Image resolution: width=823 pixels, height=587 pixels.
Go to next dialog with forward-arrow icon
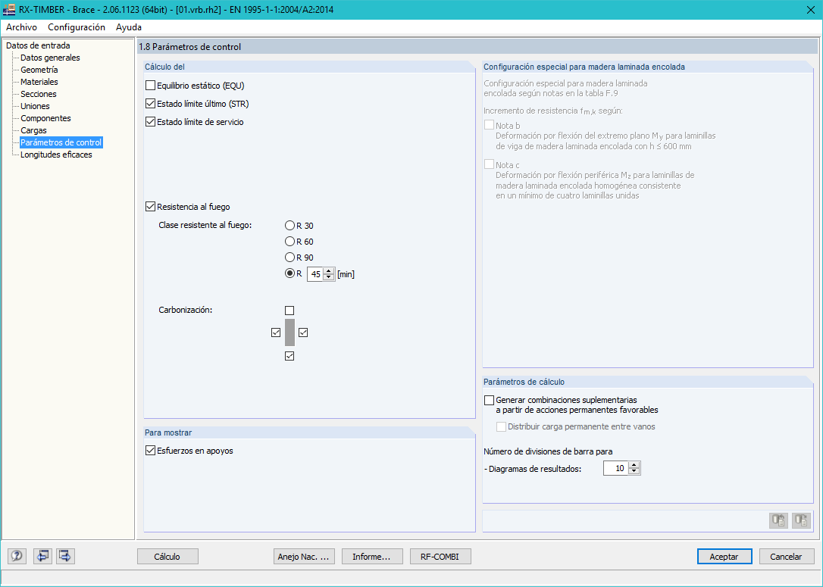point(64,556)
